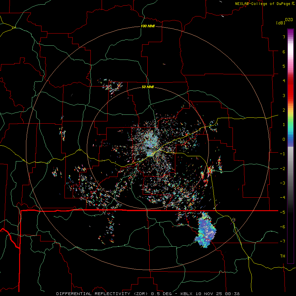Click the 7 value on the color scale
296x296 pixels.
coord(284,37)
